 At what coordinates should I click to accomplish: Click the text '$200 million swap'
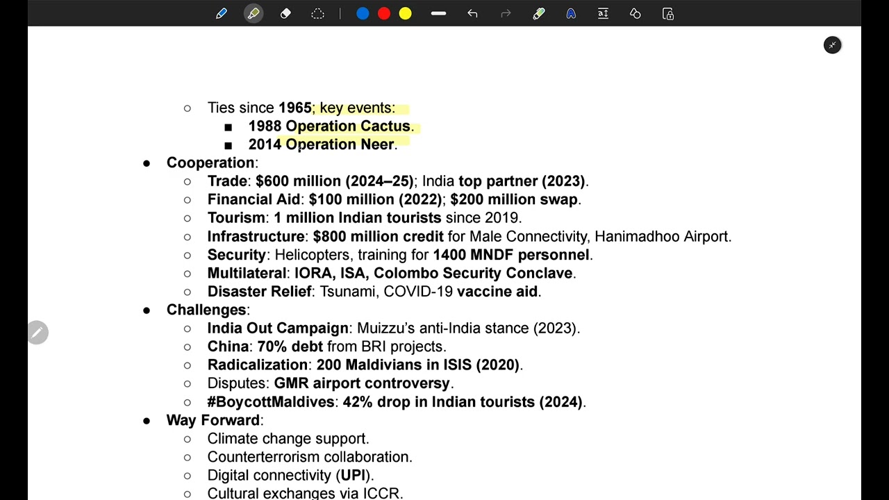(x=514, y=199)
